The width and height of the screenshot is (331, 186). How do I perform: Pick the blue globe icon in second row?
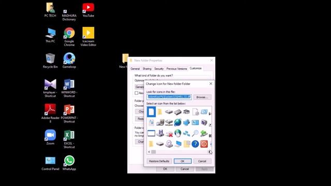tap(178, 122)
